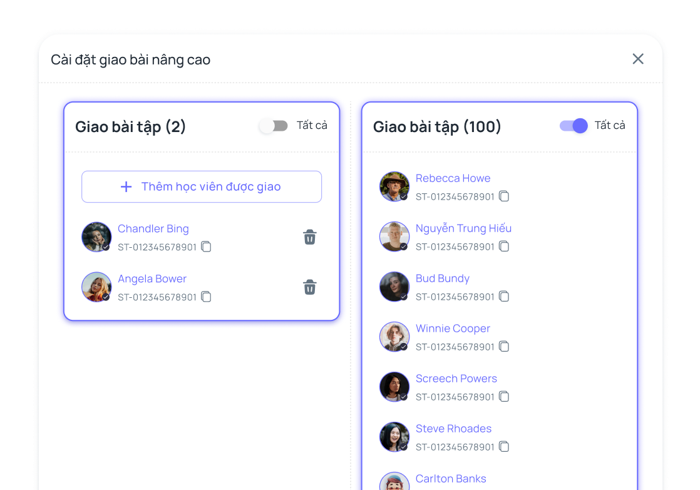Copy Steve Rhoades' student ID

504,447
